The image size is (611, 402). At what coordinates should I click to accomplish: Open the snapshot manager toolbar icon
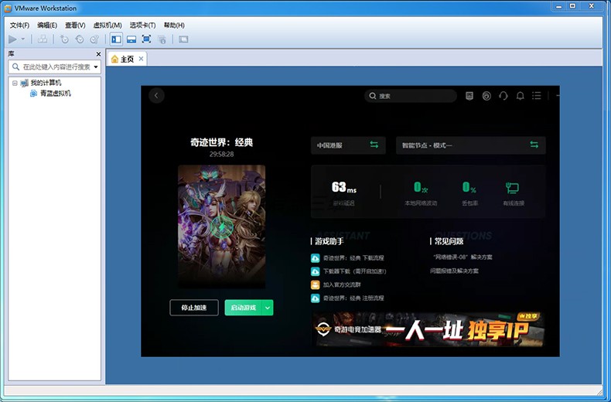[94, 39]
